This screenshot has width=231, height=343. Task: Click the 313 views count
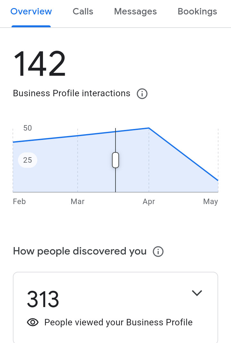(43, 299)
